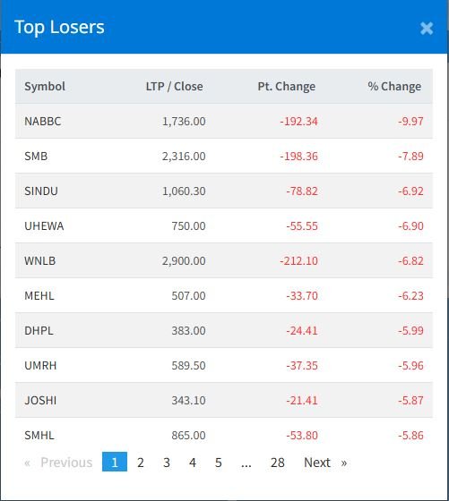Viewport: 449px width, 501px height.
Task: Jump to page 5 of losers
Action: 219,462
